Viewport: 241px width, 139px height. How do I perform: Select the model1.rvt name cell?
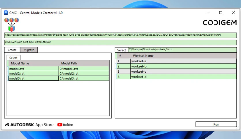[33, 69]
